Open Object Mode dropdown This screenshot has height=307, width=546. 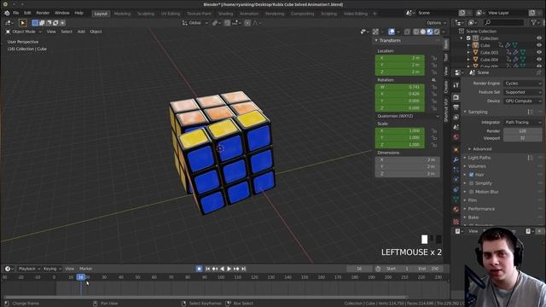(24, 32)
